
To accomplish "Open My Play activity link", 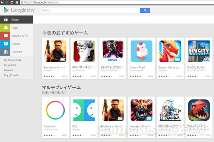I will coord(13,60).
